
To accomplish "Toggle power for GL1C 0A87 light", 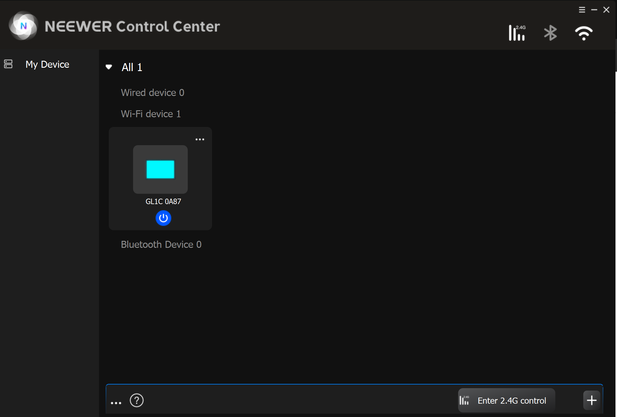I will click(x=163, y=218).
